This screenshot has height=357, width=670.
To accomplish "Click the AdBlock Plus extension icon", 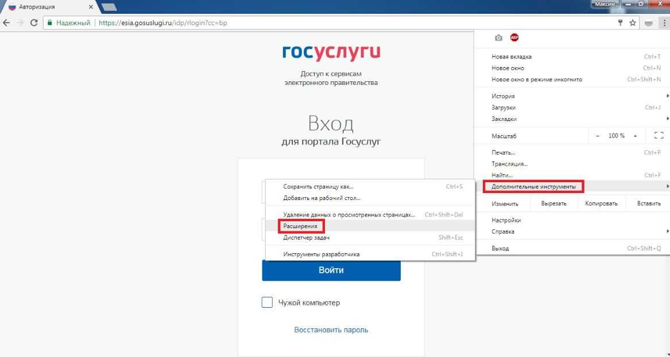I will pyautogui.click(x=514, y=38).
